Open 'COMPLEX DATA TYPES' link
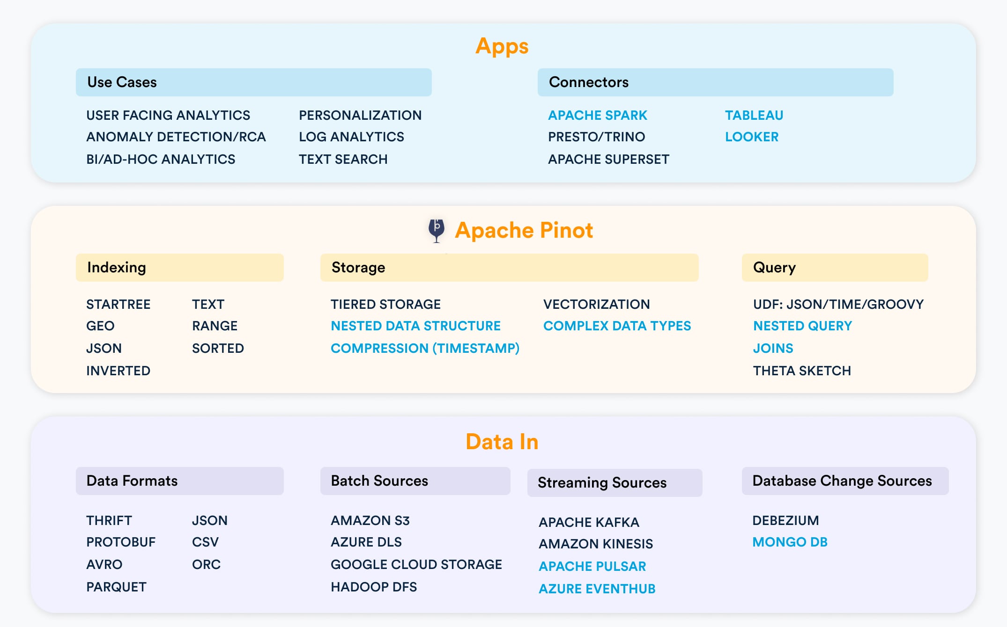 tap(617, 326)
